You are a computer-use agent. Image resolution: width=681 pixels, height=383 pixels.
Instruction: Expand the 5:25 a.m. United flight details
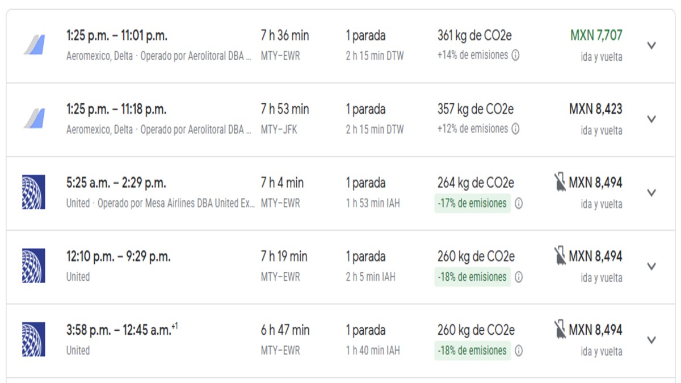[x=651, y=193]
